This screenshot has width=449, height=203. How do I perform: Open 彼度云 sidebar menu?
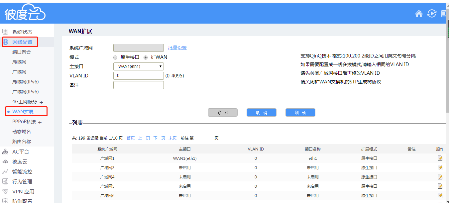pyautogui.click(x=20, y=162)
